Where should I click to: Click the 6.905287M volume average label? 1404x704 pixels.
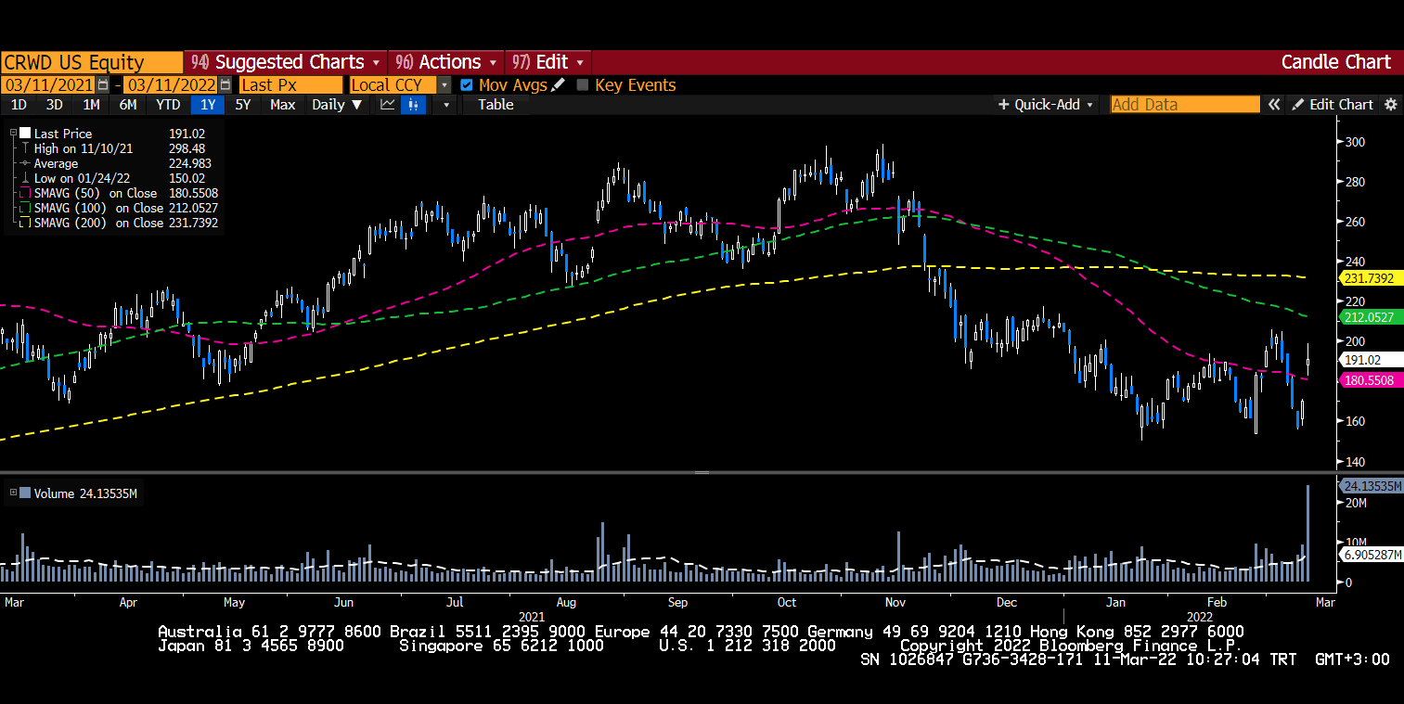click(x=1372, y=554)
